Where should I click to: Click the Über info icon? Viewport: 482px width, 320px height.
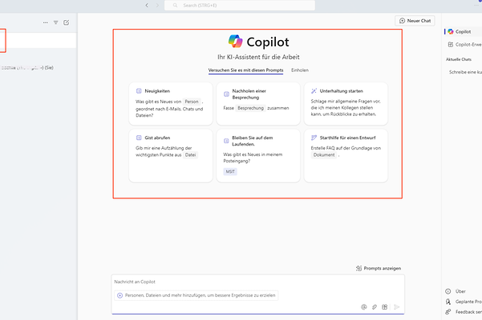click(x=449, y=291)
